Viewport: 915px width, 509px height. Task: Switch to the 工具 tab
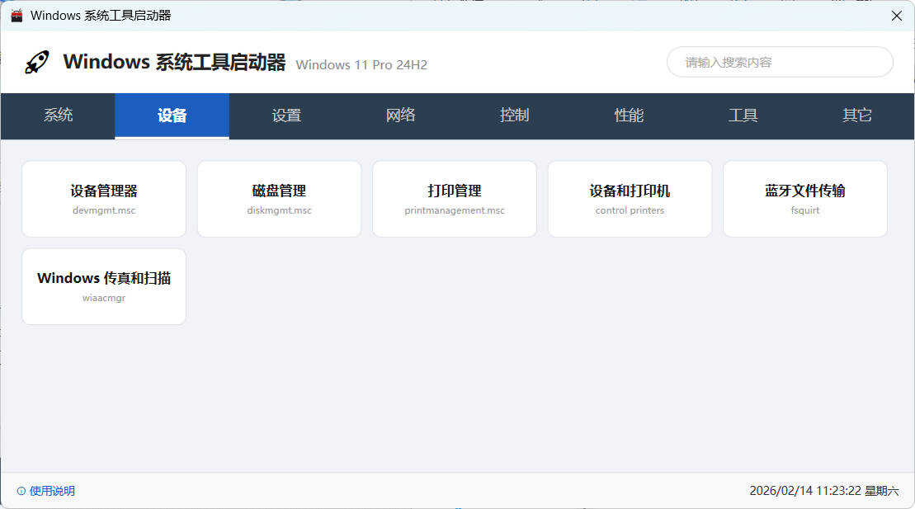coord(742,115)
